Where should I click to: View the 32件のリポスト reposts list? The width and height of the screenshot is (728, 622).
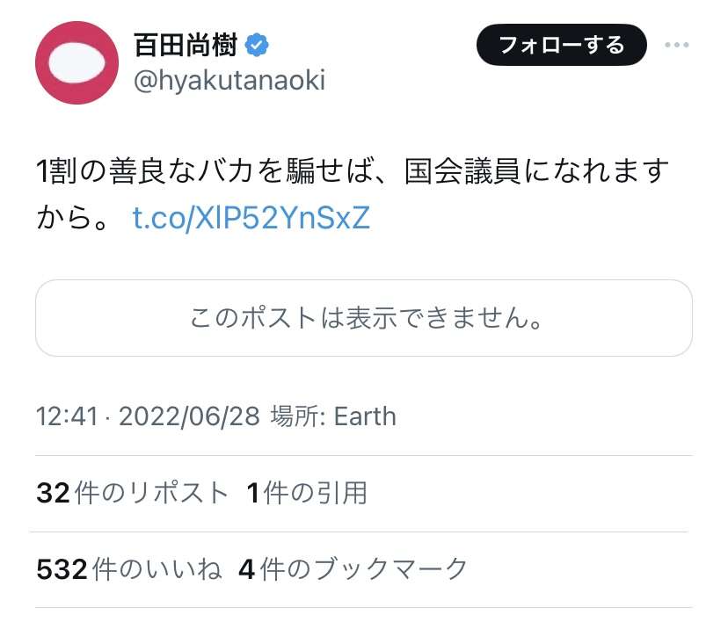(132, 494)
